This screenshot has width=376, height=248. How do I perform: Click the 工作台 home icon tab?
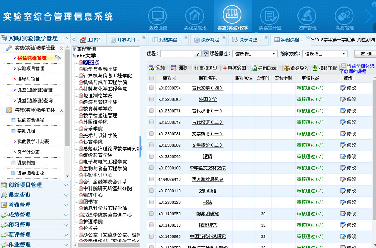pyautogui.click(x=83, y=39)
